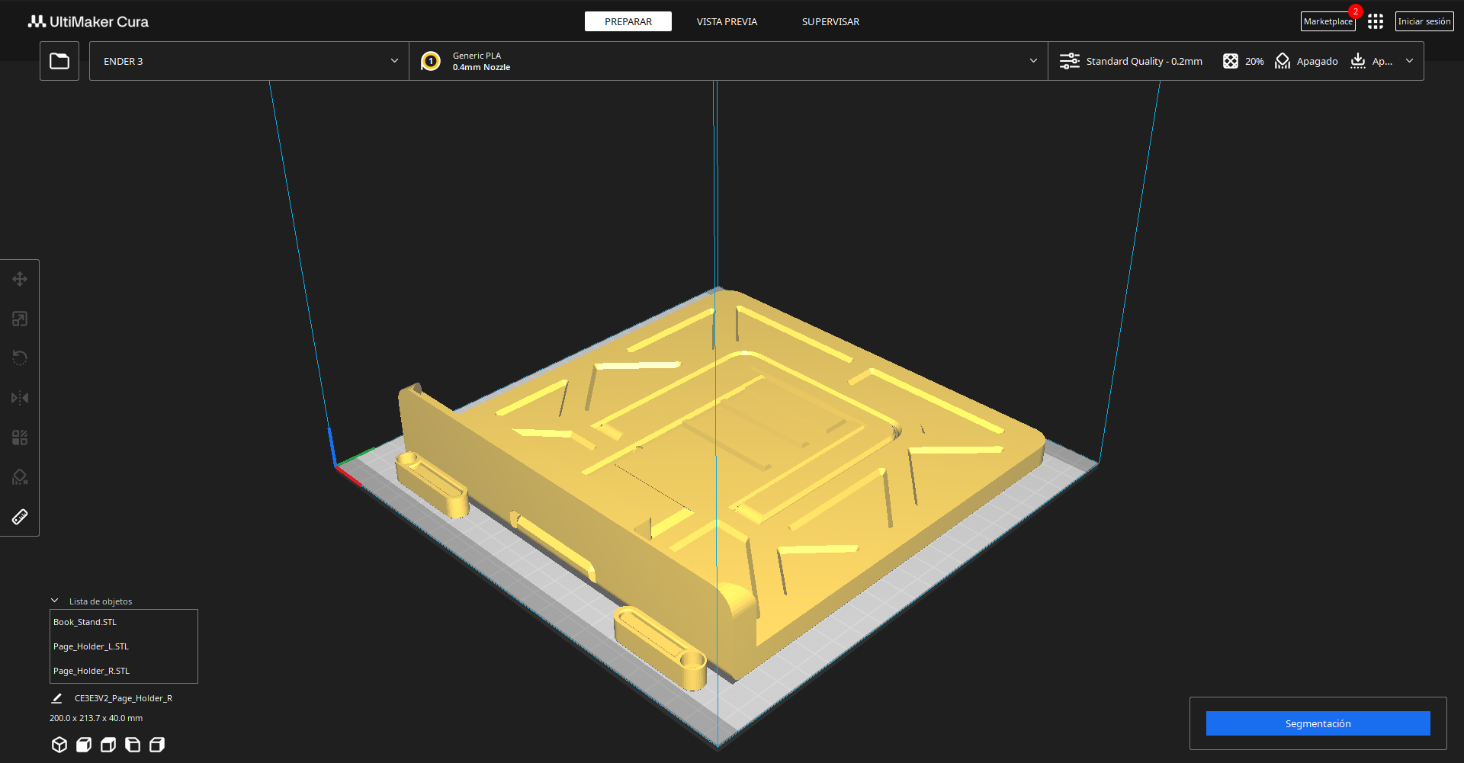Click the Segmentación slice button
The image size is (1464, 763).
coord(1318,723)
